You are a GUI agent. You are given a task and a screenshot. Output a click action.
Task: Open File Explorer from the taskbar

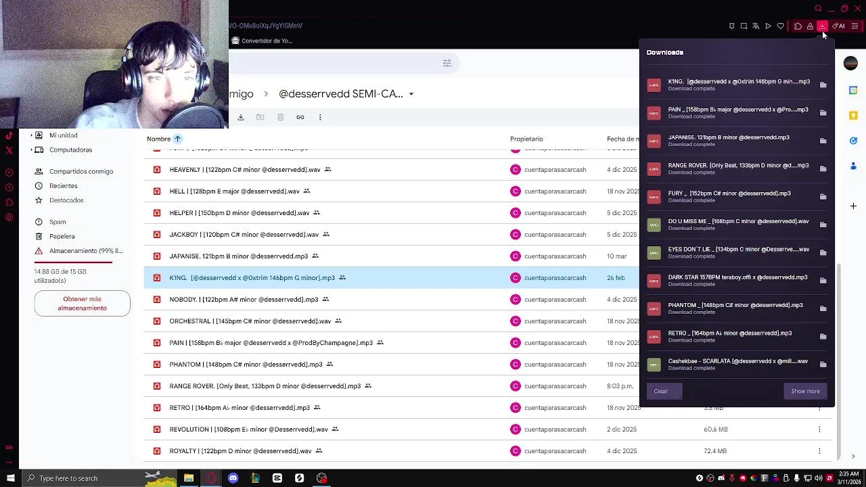click(x=189, y=478)
